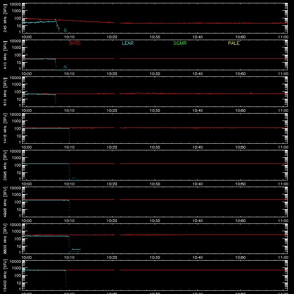Click the 100 y-axis value of 2695 MHz plot
294x294 pixels.
tap(18, 165)
